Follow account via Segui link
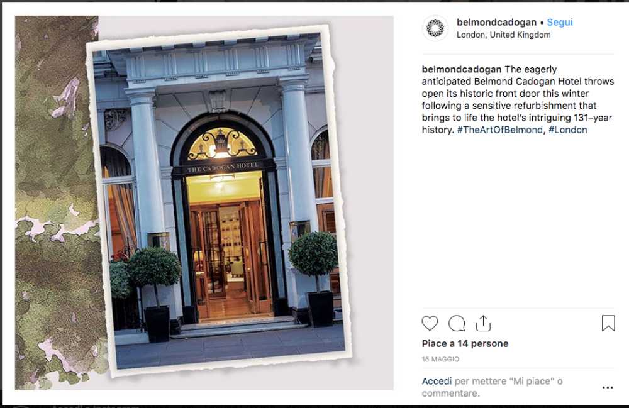The width and height of the screenshot is (629, 408). pos(560,23)
